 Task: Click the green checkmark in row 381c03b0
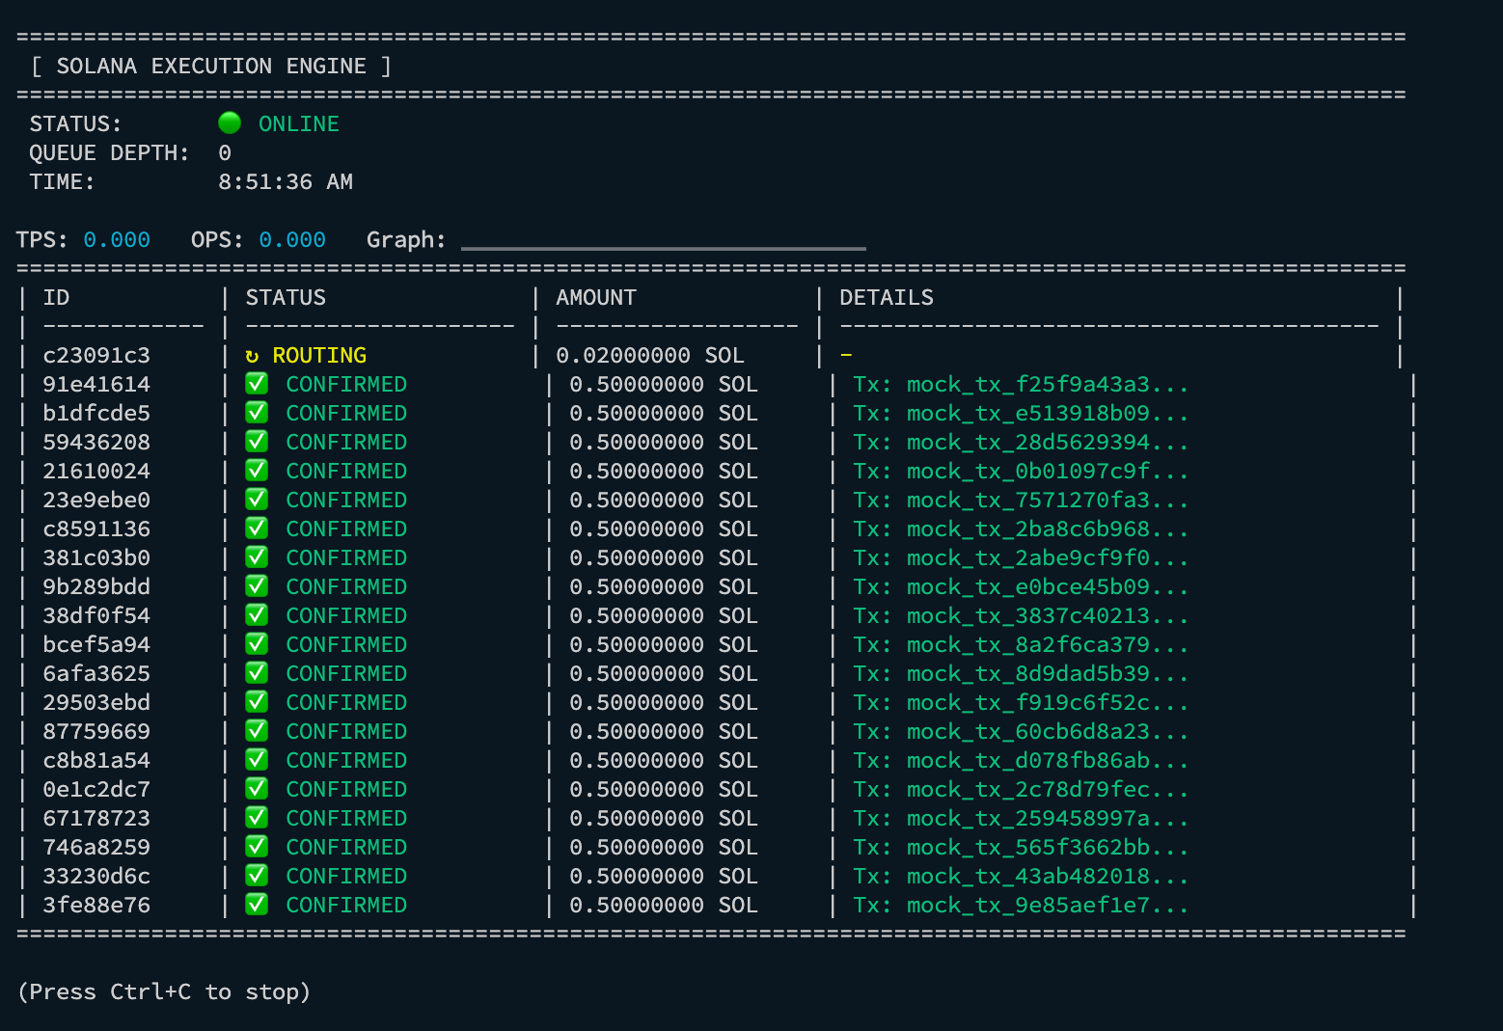click(257, 556)
